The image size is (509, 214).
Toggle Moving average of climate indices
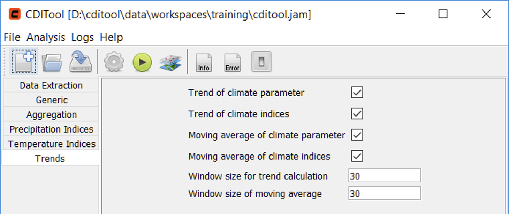click(x=357, y=156)
